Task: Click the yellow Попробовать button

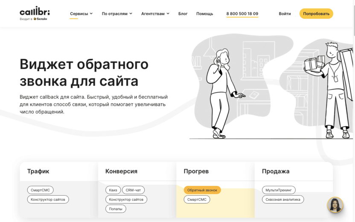Action: [316, 14]
